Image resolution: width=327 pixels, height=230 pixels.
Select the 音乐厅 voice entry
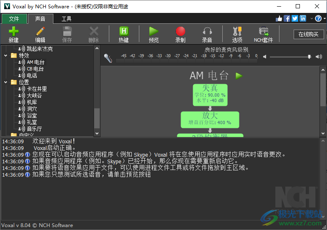(x=34, y=129)
